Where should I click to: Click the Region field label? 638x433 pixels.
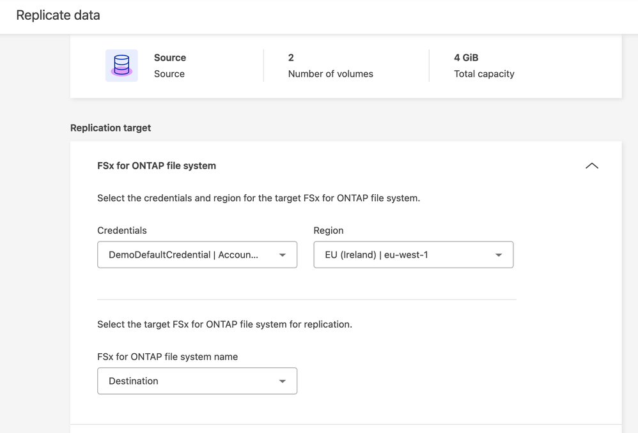[x=329, y=231]
